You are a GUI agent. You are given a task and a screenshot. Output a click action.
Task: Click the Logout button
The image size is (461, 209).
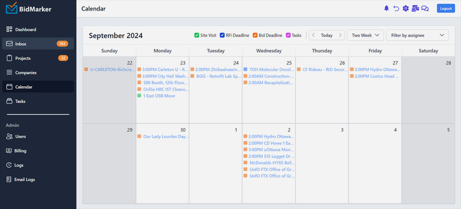coord(446,8)
